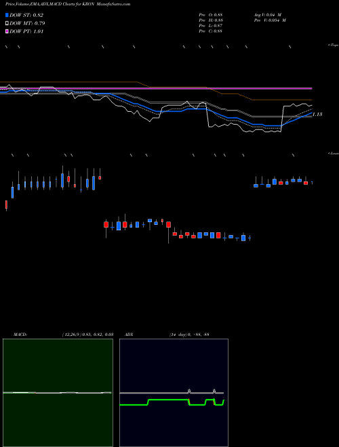Click the 1.13 price label beside EMA line
This screenshot has height=447, width=339.
click(317, 114)
